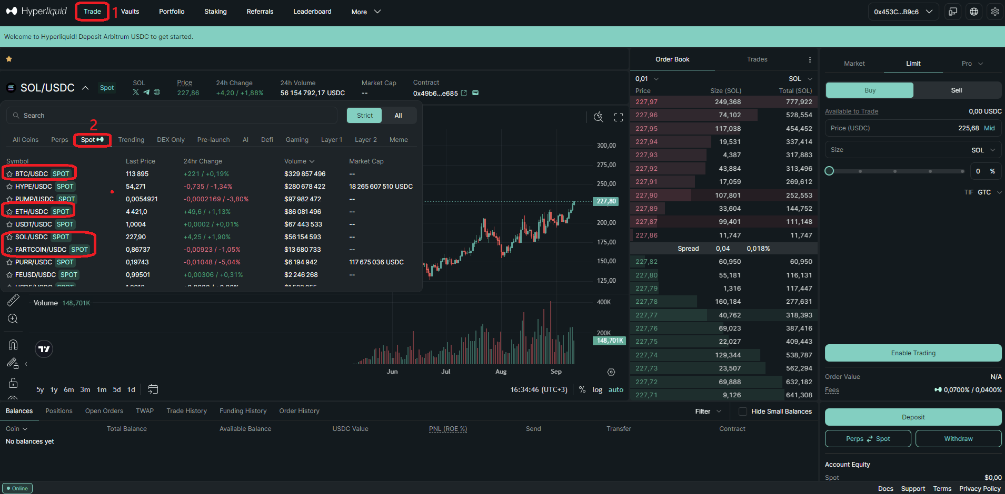Click the Deposit button
The height and width of the screenshot is (494, 1005).
[x=913, y=417]
